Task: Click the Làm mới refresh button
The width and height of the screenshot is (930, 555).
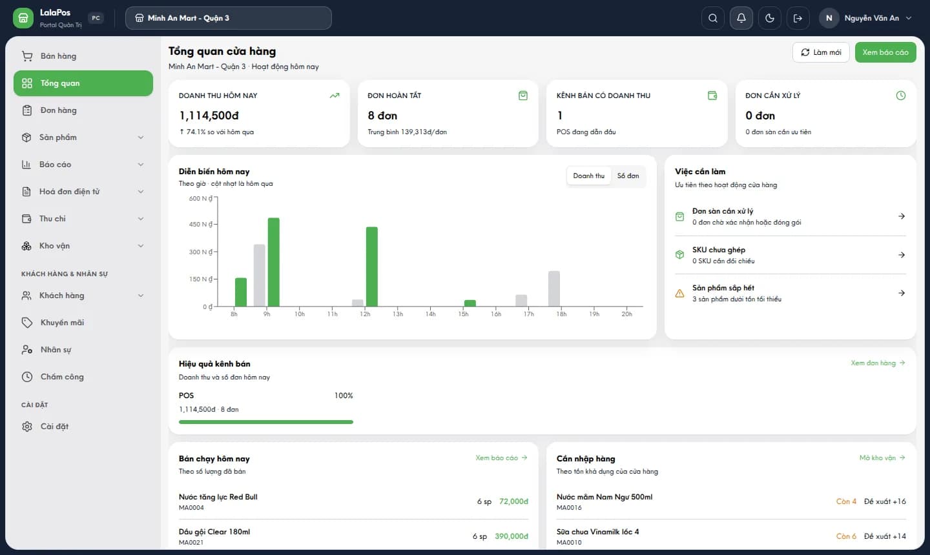Action: [821, 52]
